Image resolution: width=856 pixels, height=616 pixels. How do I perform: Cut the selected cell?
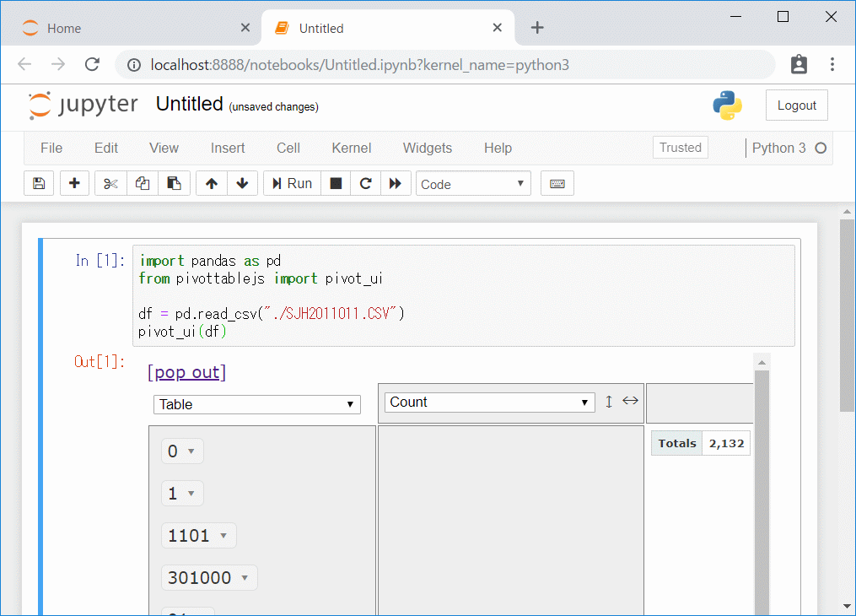[110, 183]
